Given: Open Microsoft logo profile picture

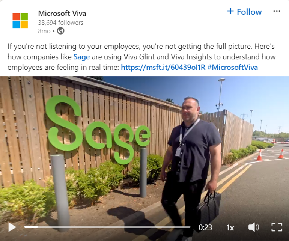Looking at the screenshot, I should point(20,21).
